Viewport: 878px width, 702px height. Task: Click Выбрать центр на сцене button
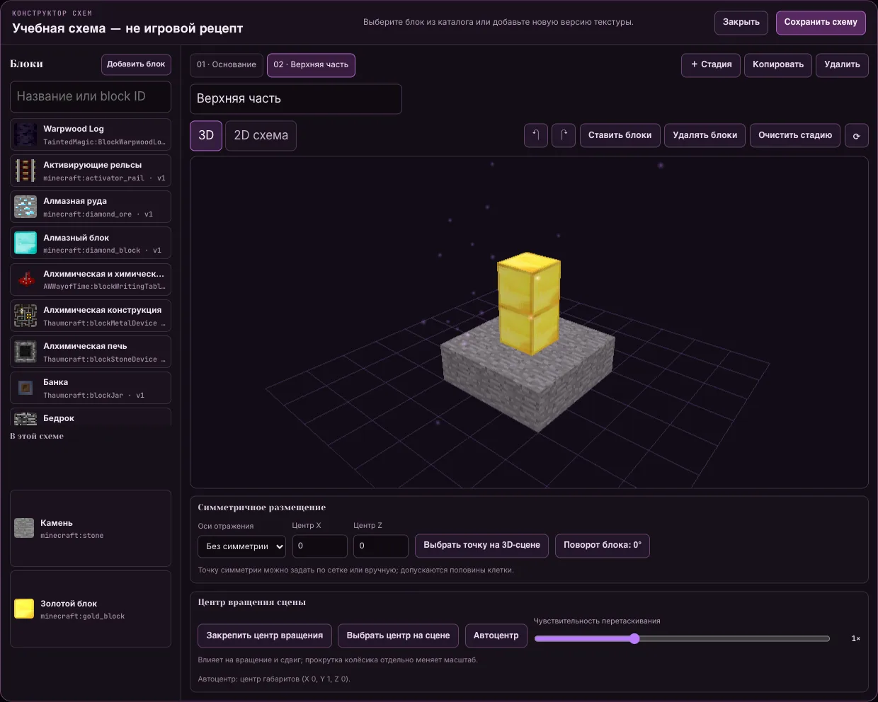coord(398,635)
